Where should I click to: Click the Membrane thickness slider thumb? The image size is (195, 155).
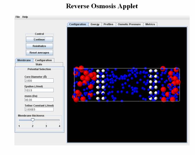33,120
